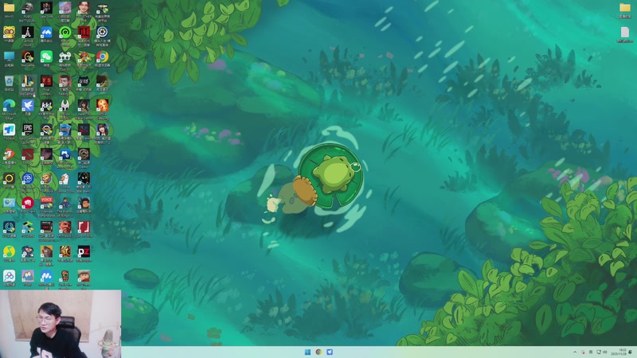The height and width of the screenshot is (358, 637).
Task: Open the dark red DL game icon
Action: pyautogui.click(x=84, y=32)
